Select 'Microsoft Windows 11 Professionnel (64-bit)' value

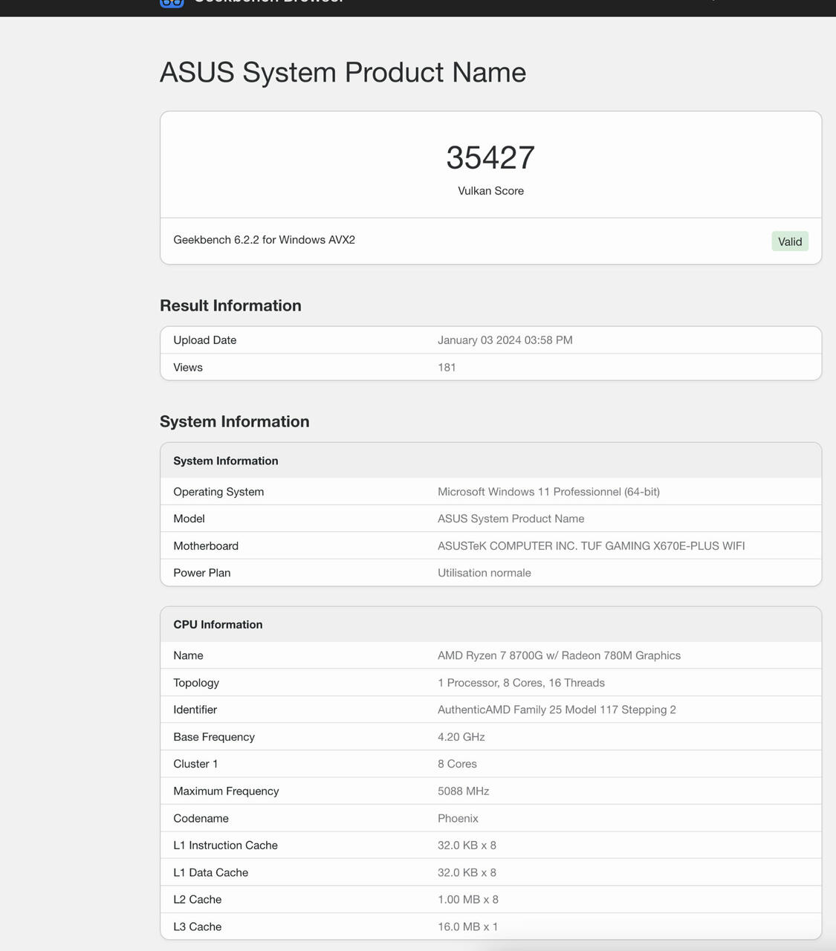548,492
